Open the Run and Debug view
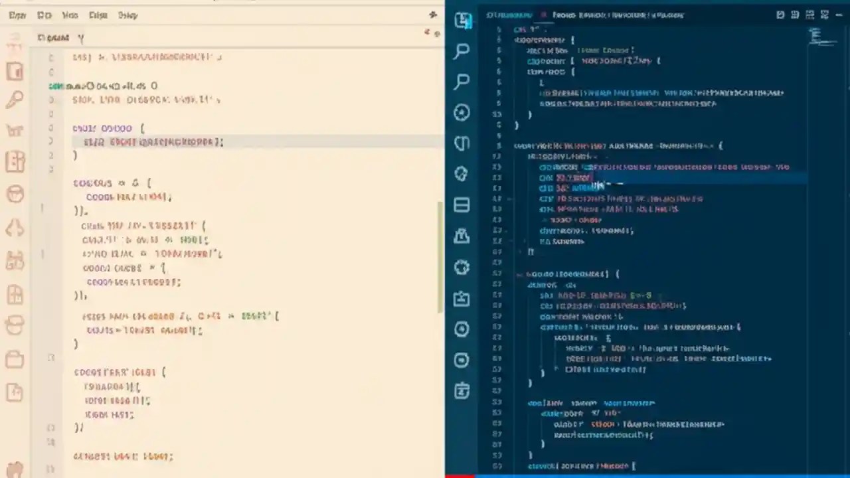 [x=462, y=113]
